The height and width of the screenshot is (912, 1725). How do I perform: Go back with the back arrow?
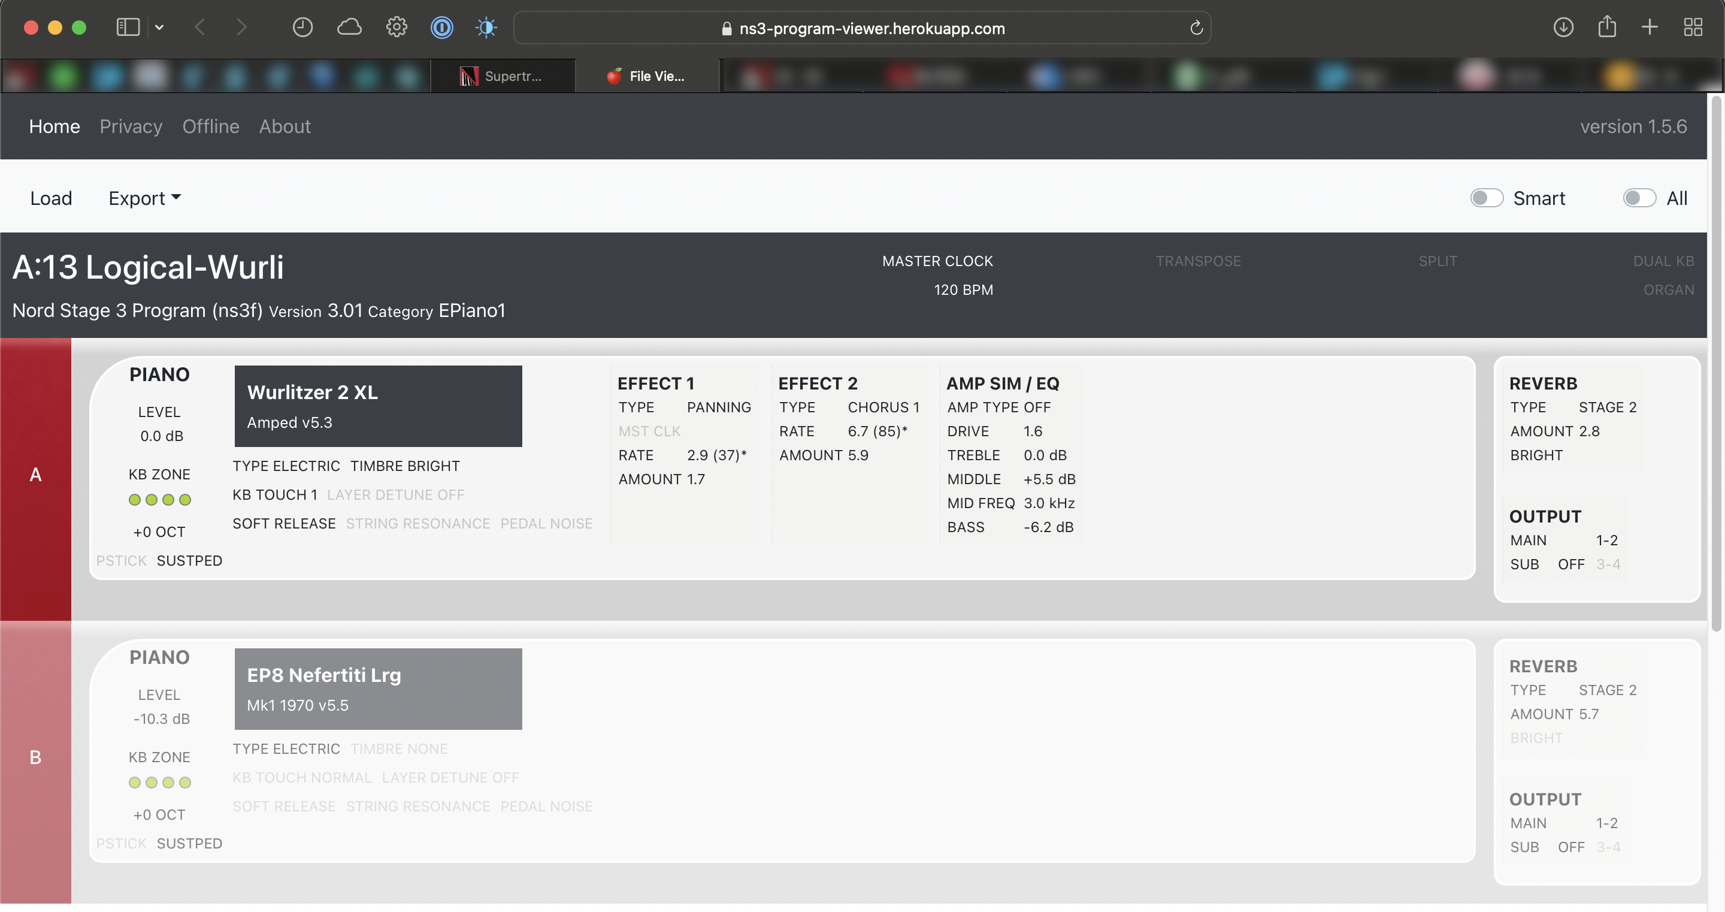(199, 28)
